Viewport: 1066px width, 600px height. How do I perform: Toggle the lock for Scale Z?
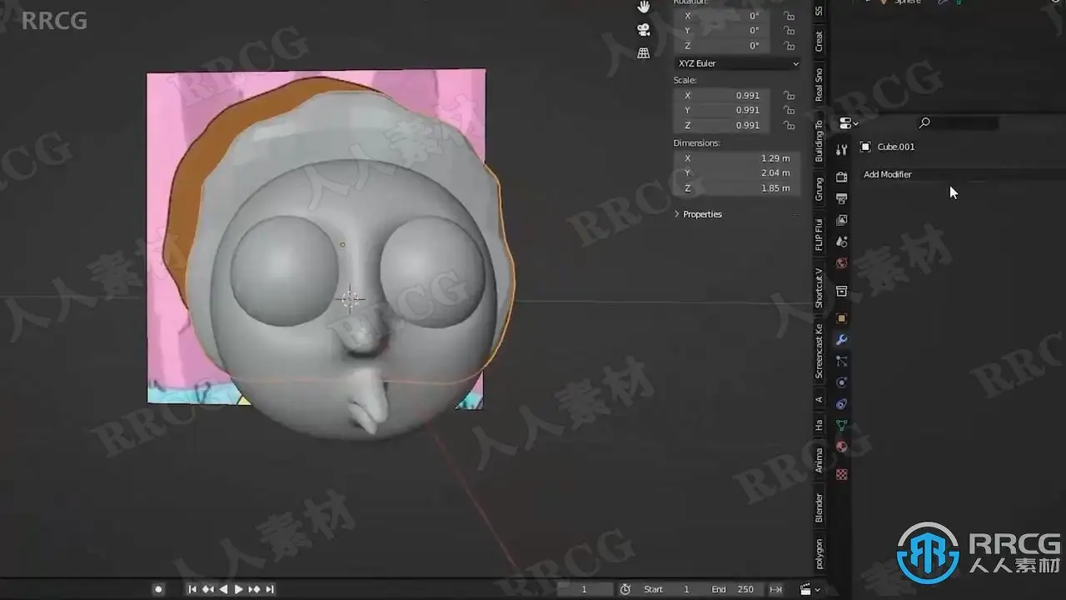click(x=789, y=125)
